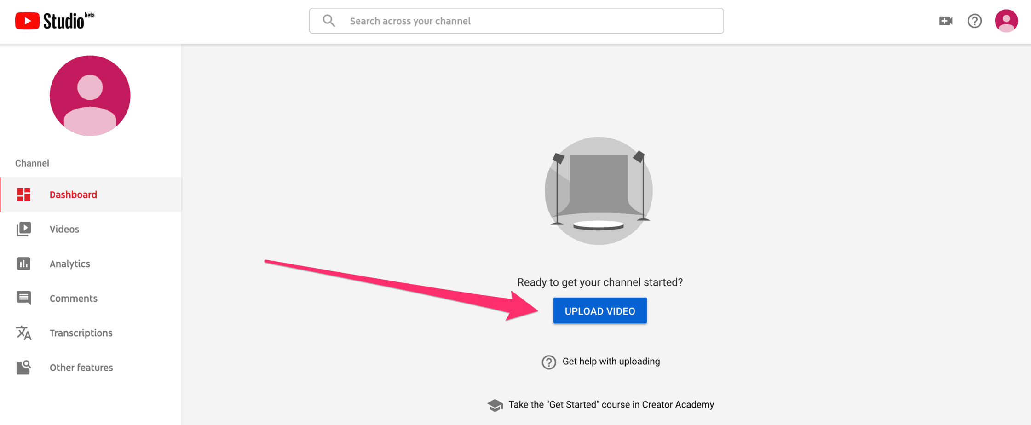
Task: Select the Transcriptions icon in sidebar
Action: [23, 333]
